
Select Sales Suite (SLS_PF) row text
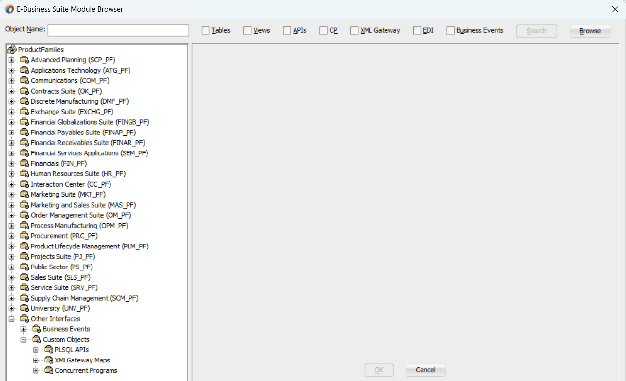pos(60,278)
